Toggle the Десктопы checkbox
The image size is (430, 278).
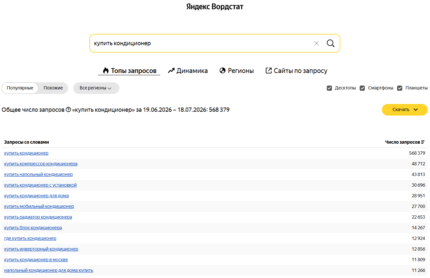[329, 88]
